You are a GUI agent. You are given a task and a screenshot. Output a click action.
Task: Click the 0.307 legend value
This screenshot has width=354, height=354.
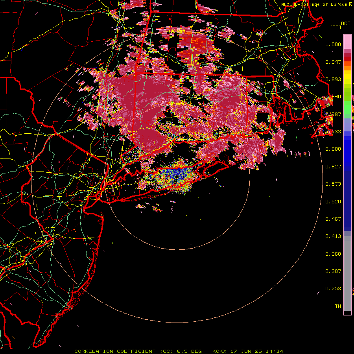[x=333, y=271]
